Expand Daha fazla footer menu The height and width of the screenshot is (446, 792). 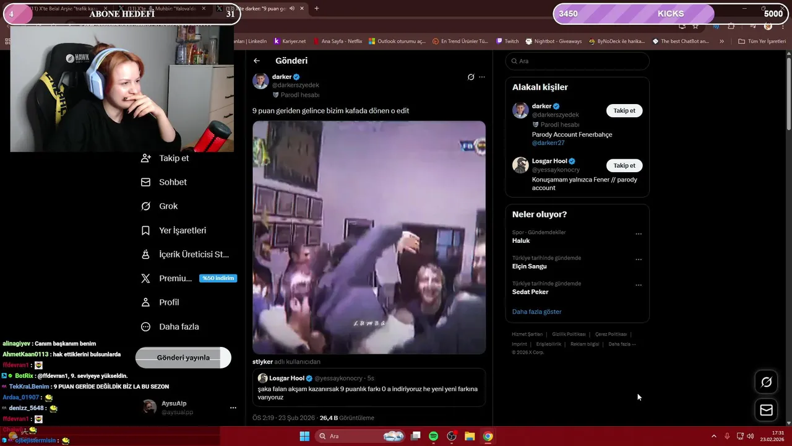[x=622, y=344]
